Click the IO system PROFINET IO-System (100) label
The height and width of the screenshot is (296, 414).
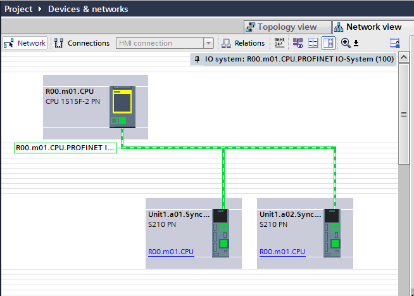(299, 59)
